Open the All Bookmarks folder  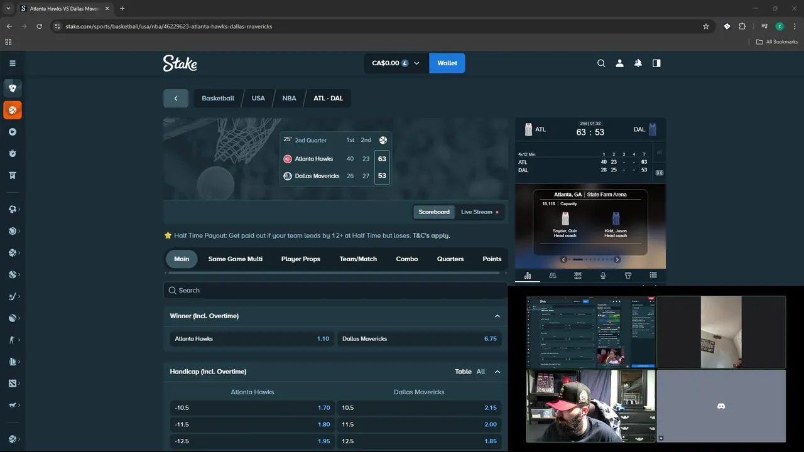(x=777, y=42)
